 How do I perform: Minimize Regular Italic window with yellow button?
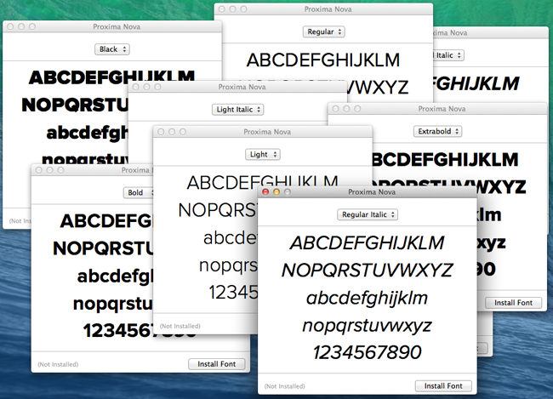pos(276,192)
